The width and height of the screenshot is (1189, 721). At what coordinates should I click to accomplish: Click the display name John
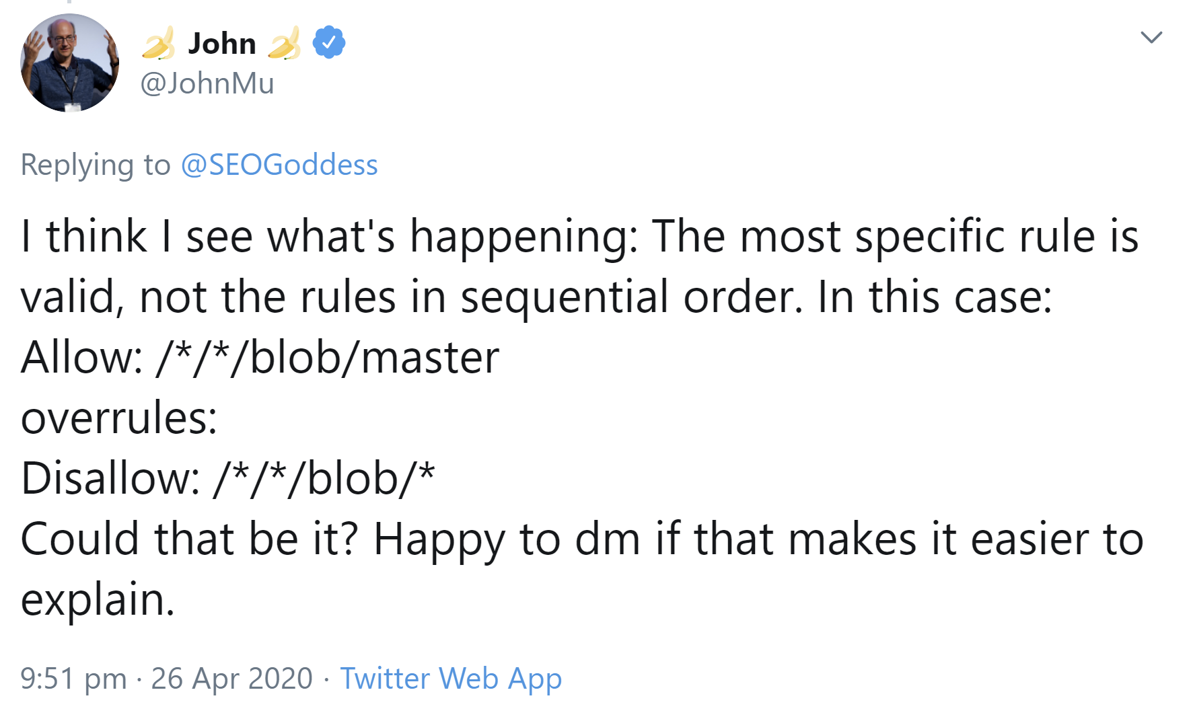point(222,44)
